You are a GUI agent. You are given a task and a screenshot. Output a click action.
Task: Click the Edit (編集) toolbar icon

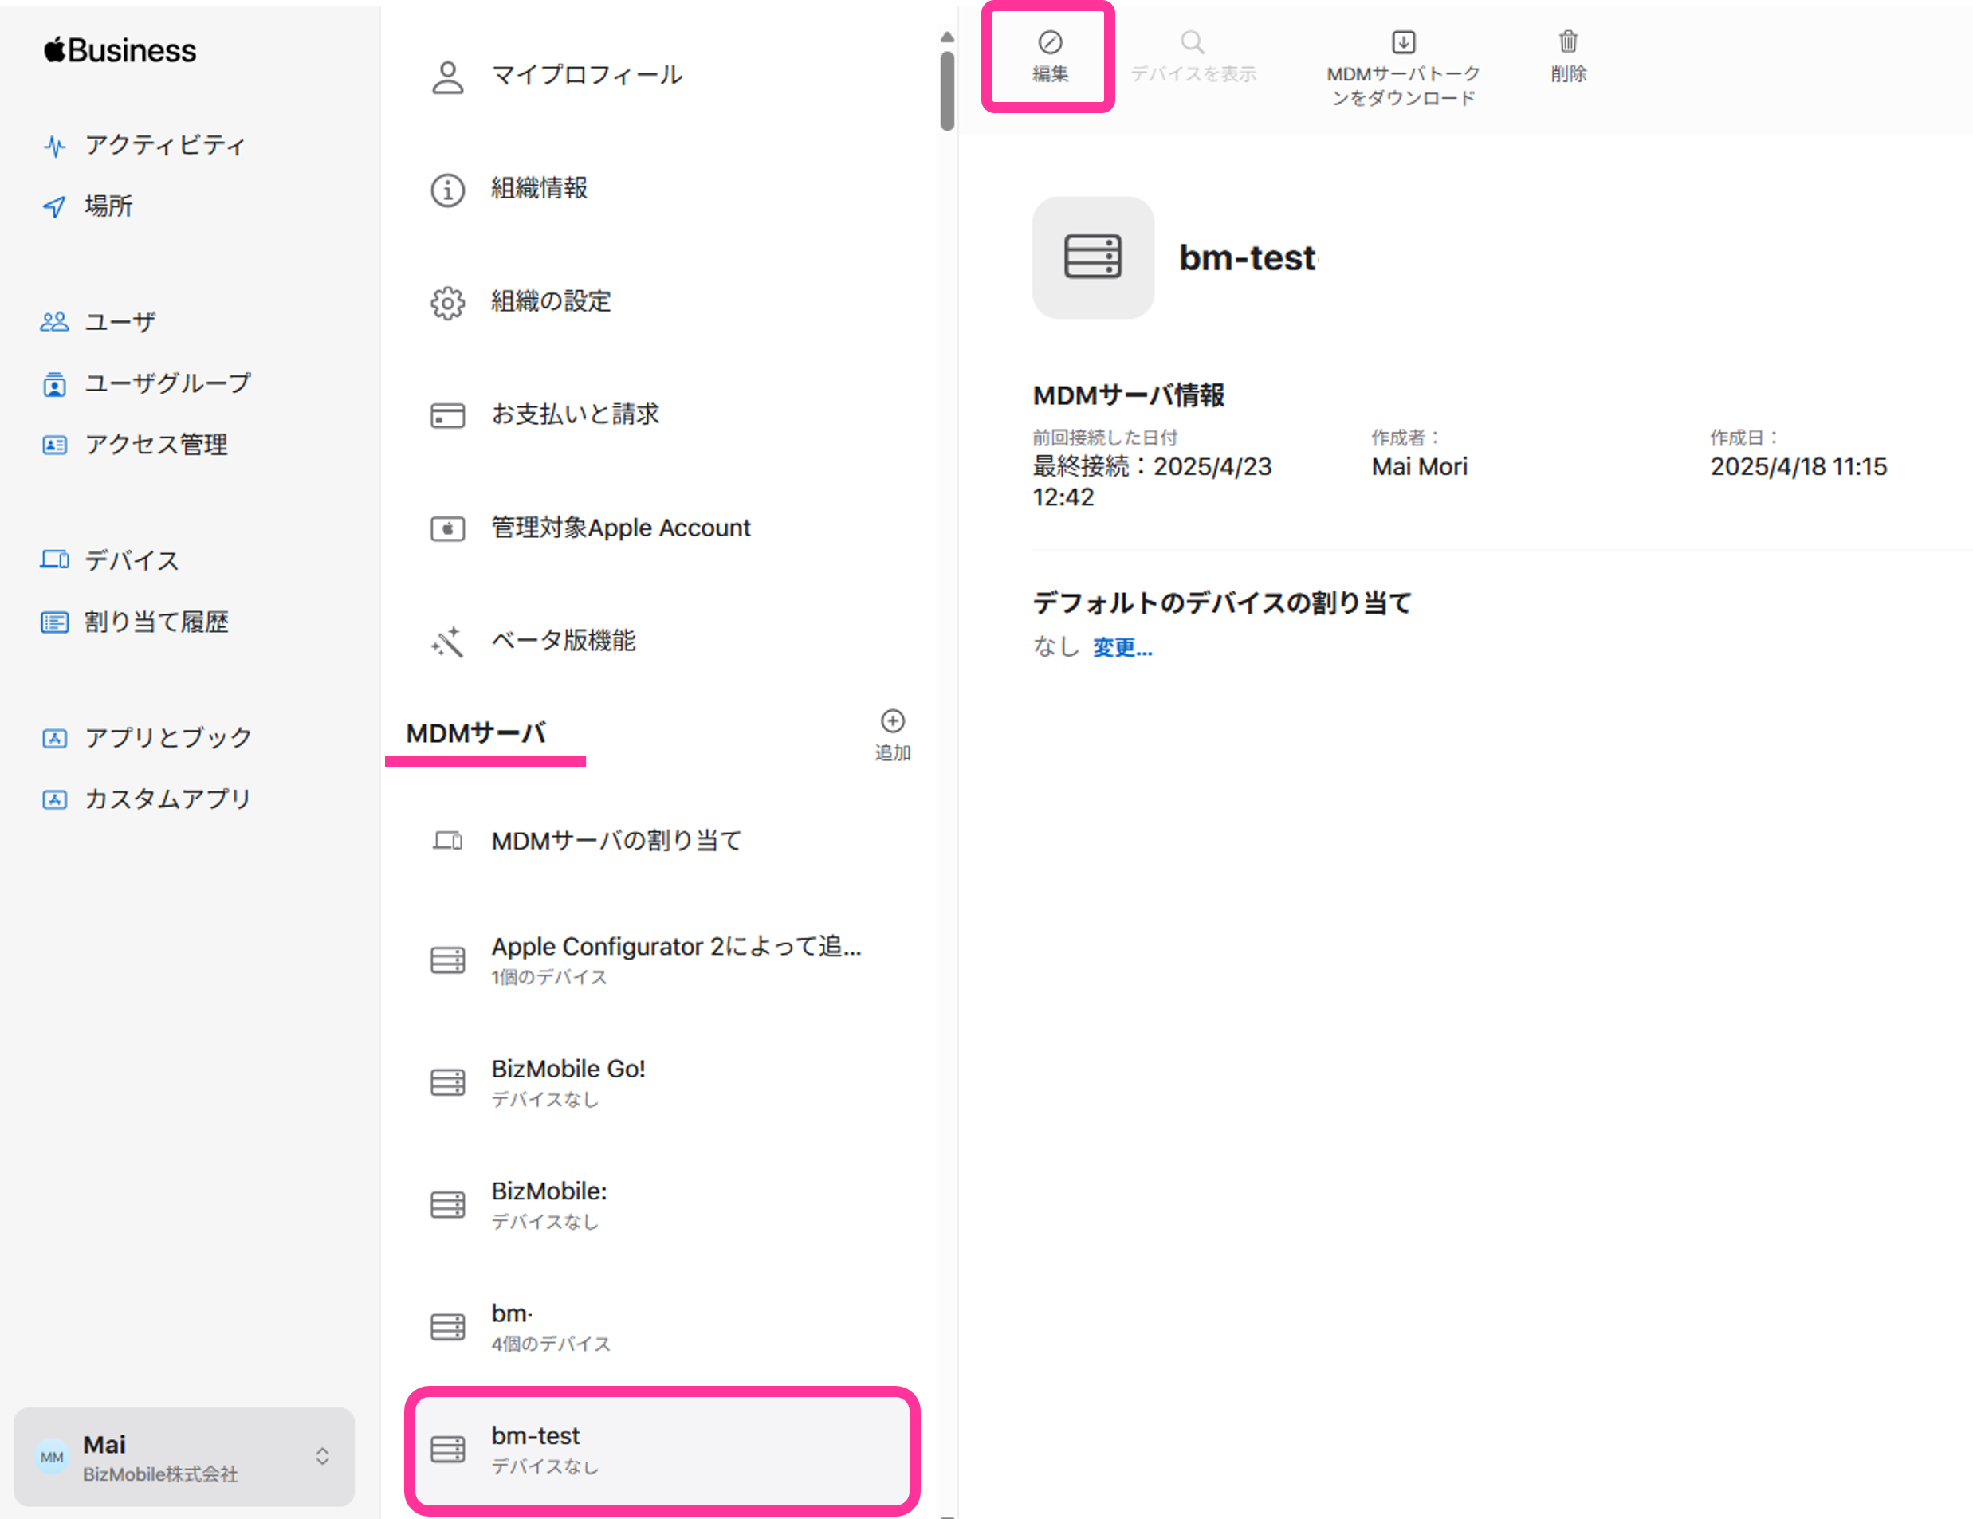pos(1050,43)
